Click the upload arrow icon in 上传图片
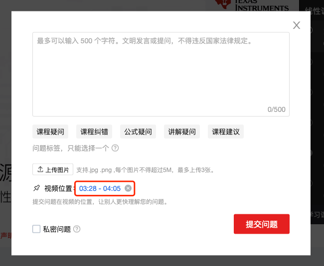The width and height of the screenshot is (324, 266). 40,170
